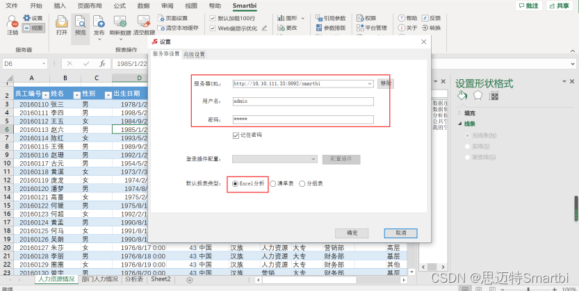Uncheck the 记住密码 checkbox
This screenshot has height=291, width=579.
[x=236, y=135]
